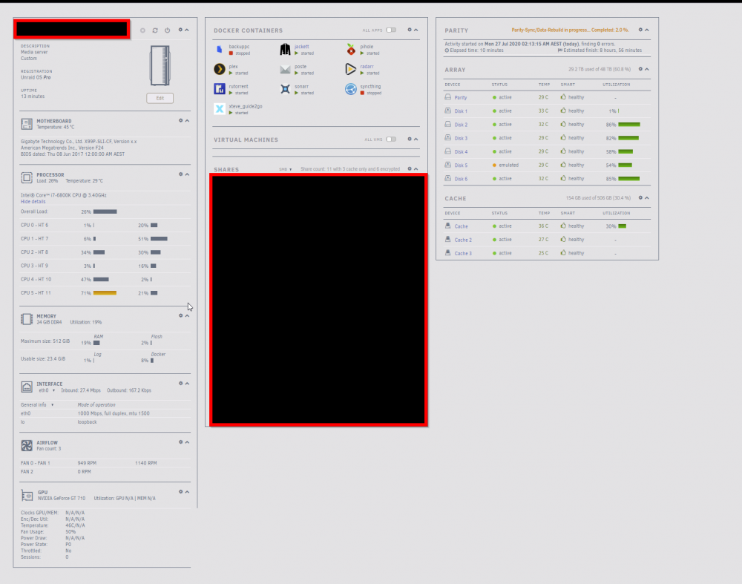The width and height of the screenshot is (742, 584).
Task: Open the Disk 4 link
Action: [x=461, y=152]
